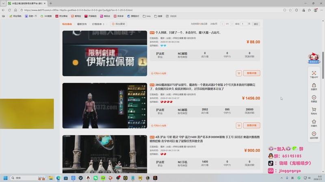
Task: Open the 360搜索 bookmark
Action: pyautogui.click(x=46, y=16)
